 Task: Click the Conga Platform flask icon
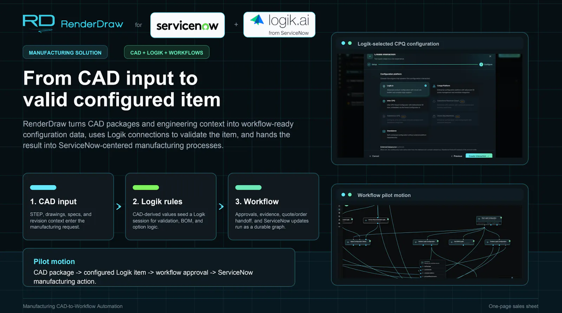[434, 86]
